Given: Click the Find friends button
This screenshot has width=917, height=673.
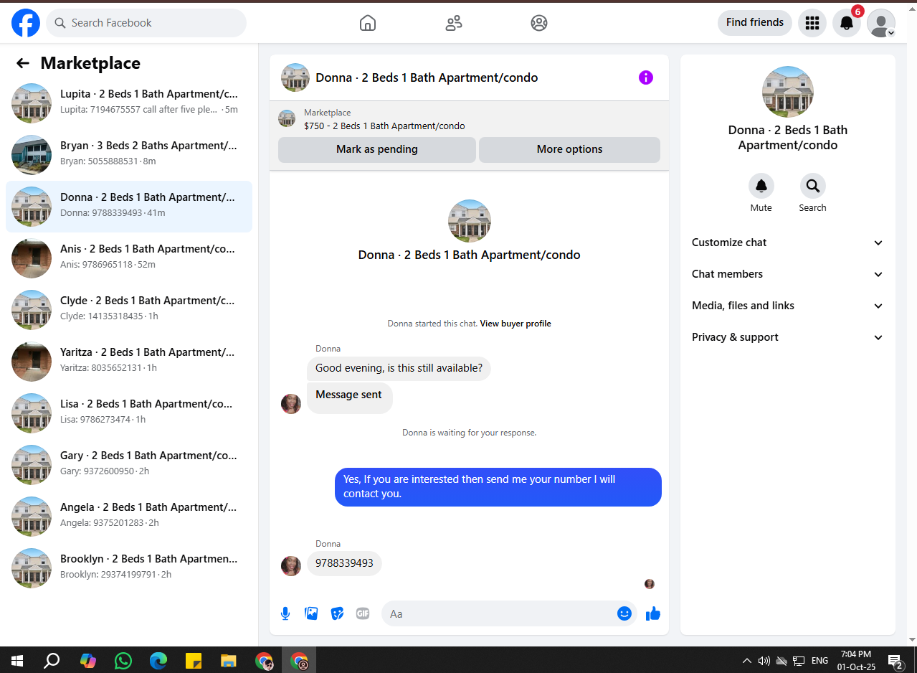Looking at the screenshot, I should [x=755, y=23].
